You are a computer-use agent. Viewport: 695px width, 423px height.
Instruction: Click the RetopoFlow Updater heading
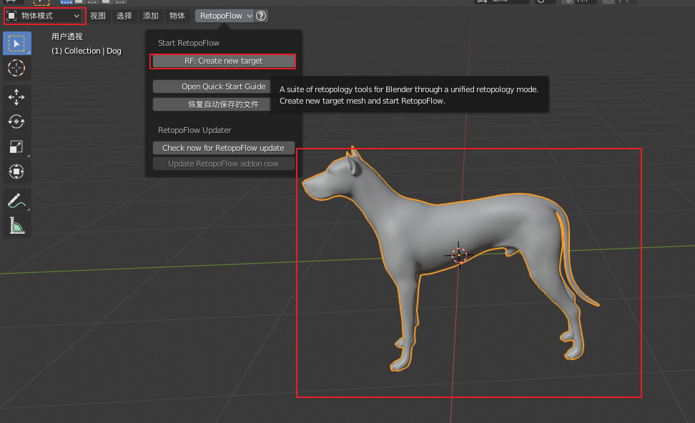point(194,130)
